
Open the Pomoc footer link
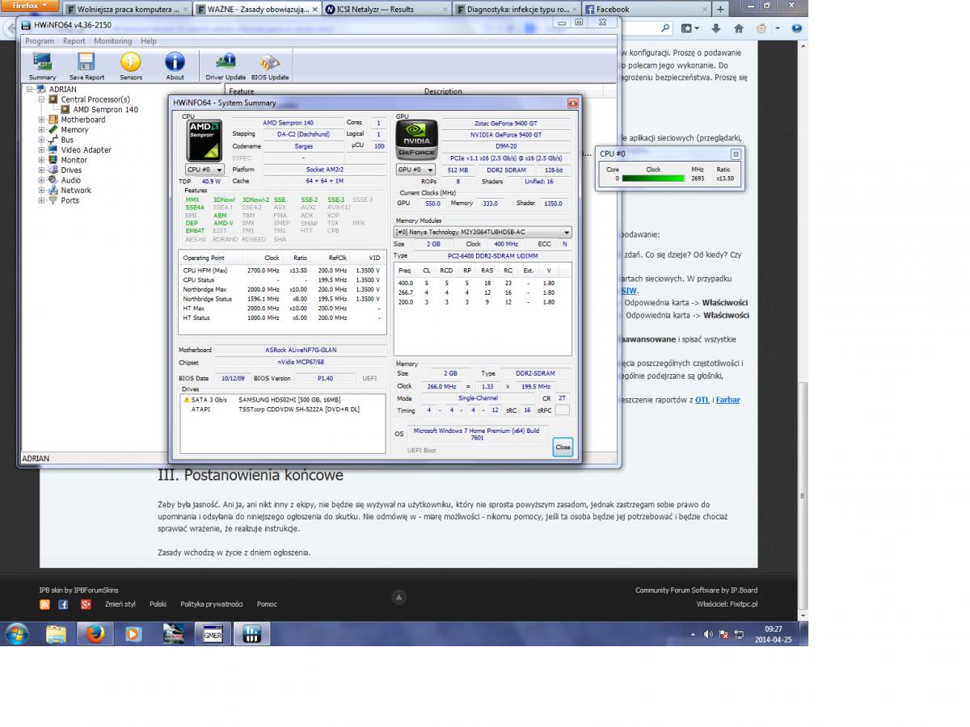(267, 604)
